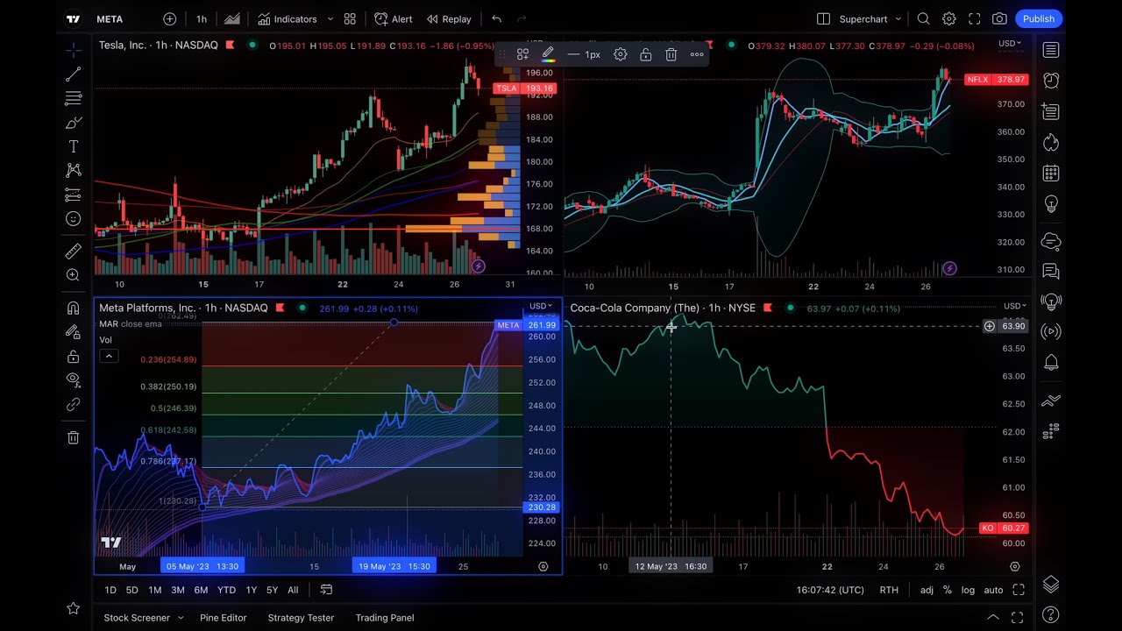Start bar Replay mode
The image size is (1122, 631).
click(x=449, y=18)
